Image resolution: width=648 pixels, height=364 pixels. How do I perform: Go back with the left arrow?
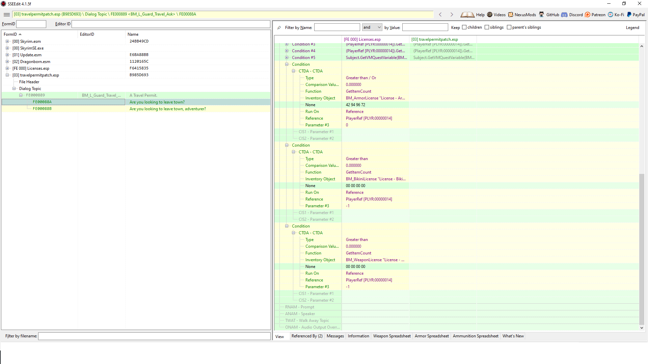pyautogui.click(x=440, y=14)
